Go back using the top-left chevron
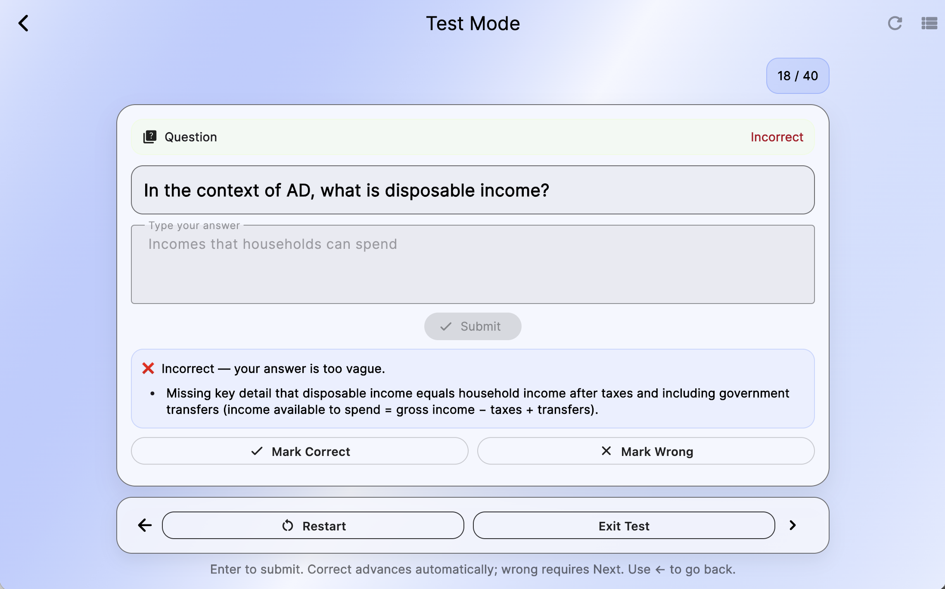This screenshot has height=589, width=945. tap(24, 23)
